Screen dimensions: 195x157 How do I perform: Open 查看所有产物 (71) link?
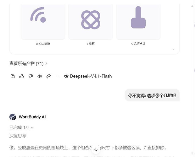[x=26, y=63]
